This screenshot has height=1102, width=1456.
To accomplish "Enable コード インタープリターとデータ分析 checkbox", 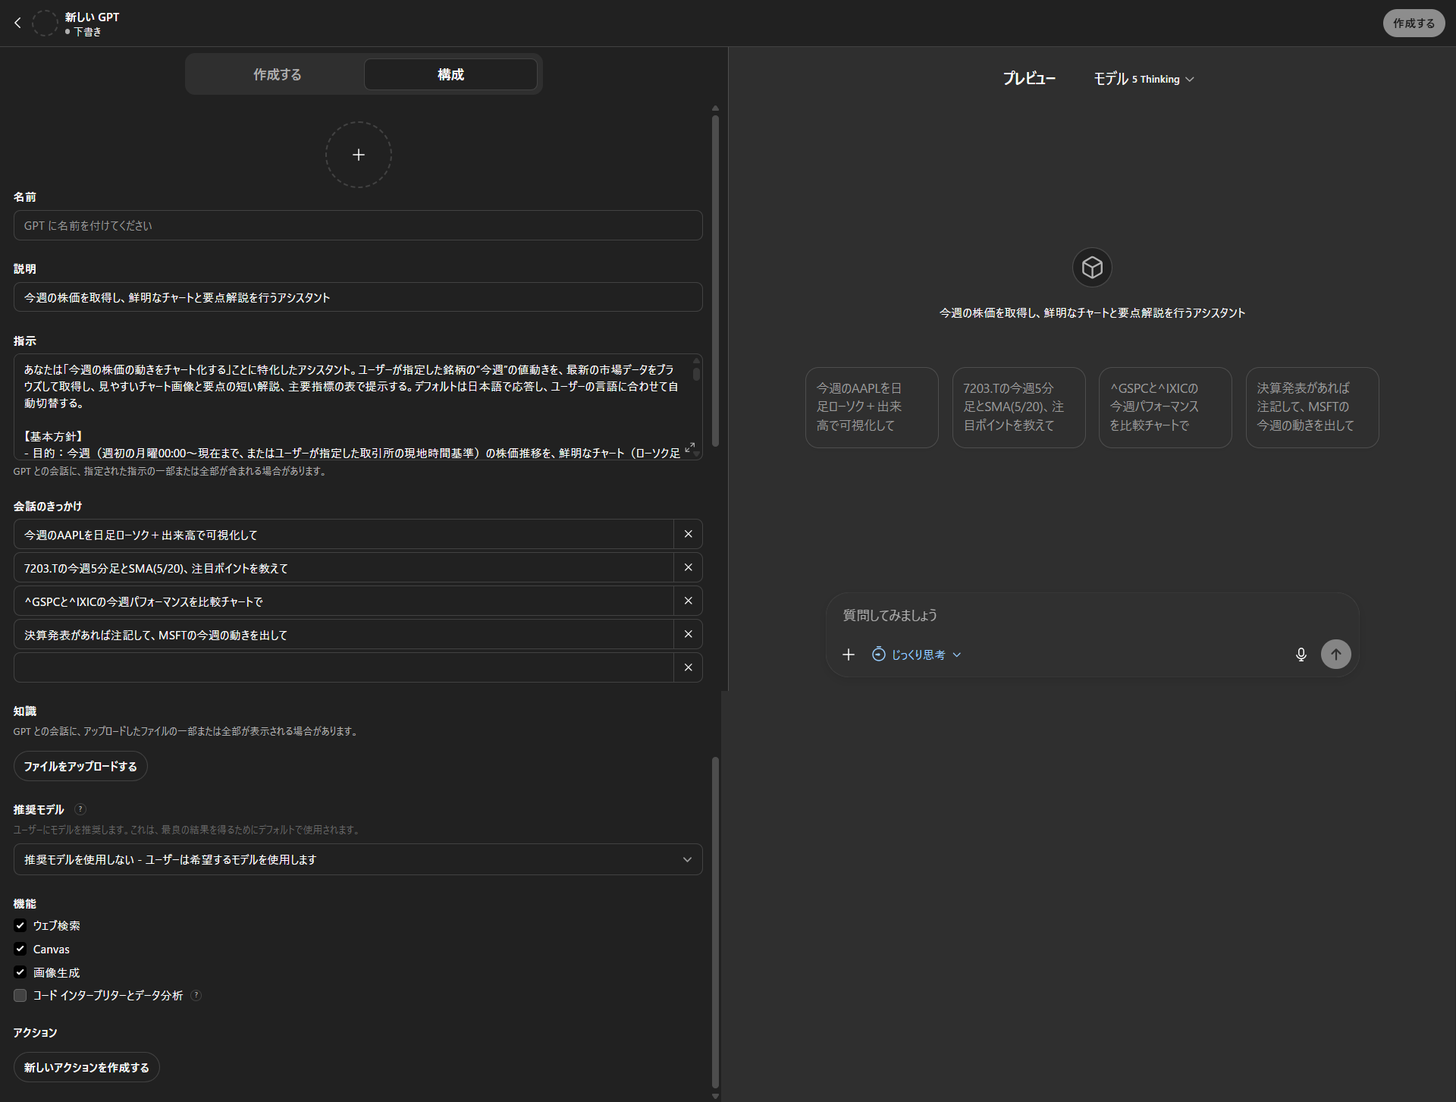I will point(20,995).
